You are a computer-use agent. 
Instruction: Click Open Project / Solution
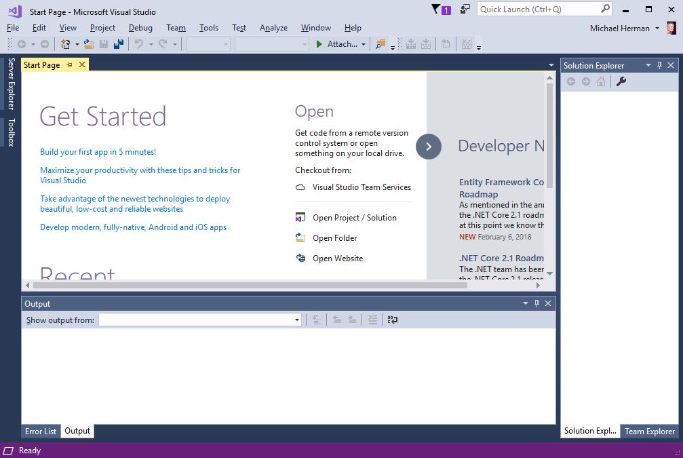[346, 217]
